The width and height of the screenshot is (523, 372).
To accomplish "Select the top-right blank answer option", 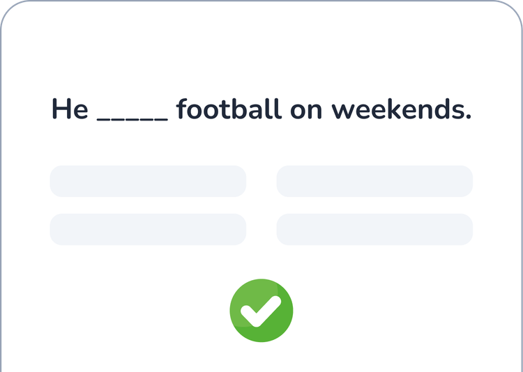I will pyautogui.click(x=374, y=181).
